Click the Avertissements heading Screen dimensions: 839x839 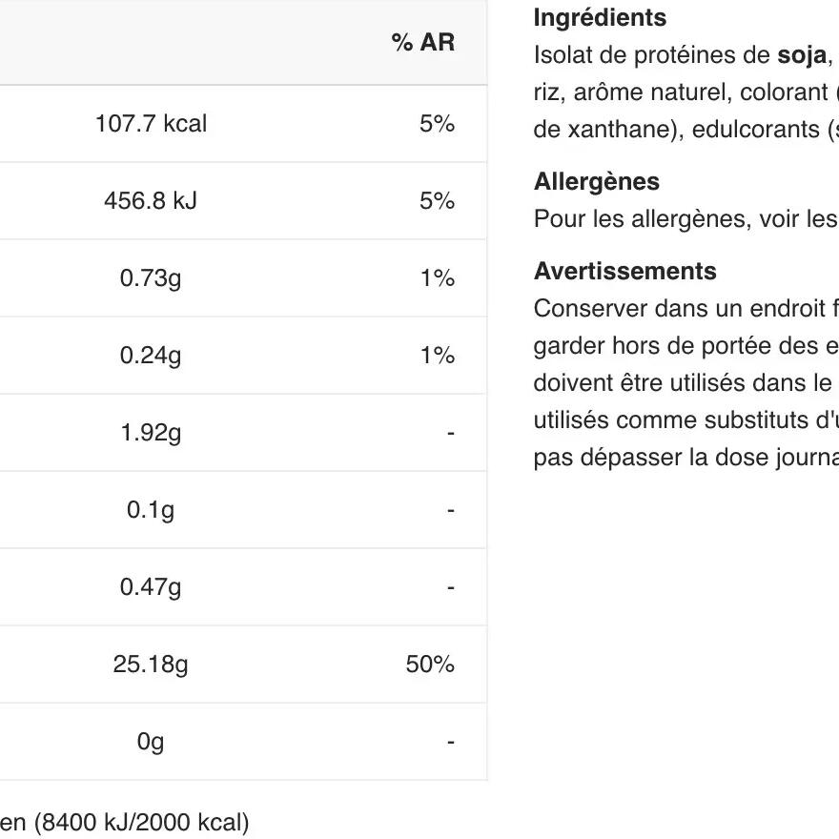[624, 272]
